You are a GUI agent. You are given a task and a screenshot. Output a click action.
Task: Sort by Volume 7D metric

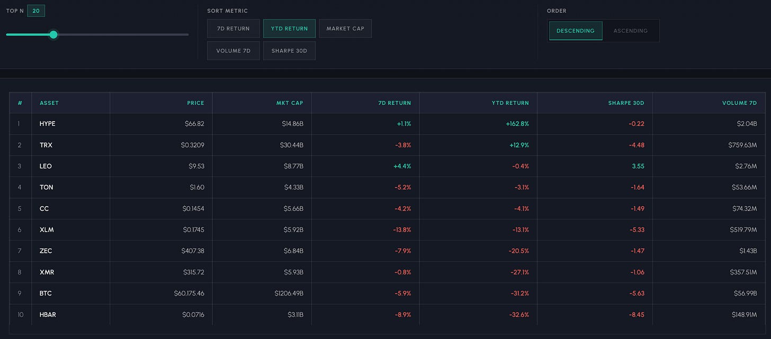pyautogui.click(x=234, y=51)
